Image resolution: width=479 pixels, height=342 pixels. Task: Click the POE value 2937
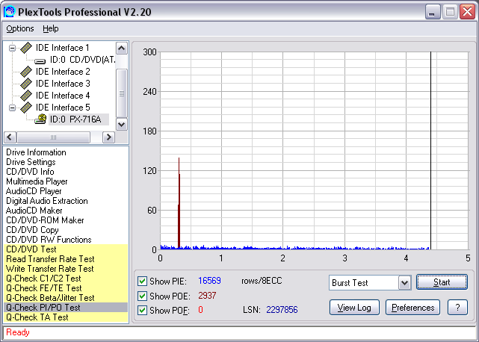[x=207, y=296]
